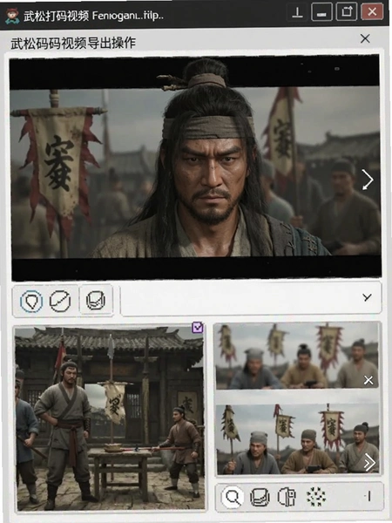Close the application with red X button
392x523 pixels.
click(372, 12)
